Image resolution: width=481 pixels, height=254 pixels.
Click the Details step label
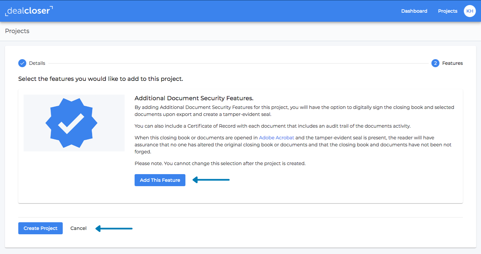click(x=37, y=63)
